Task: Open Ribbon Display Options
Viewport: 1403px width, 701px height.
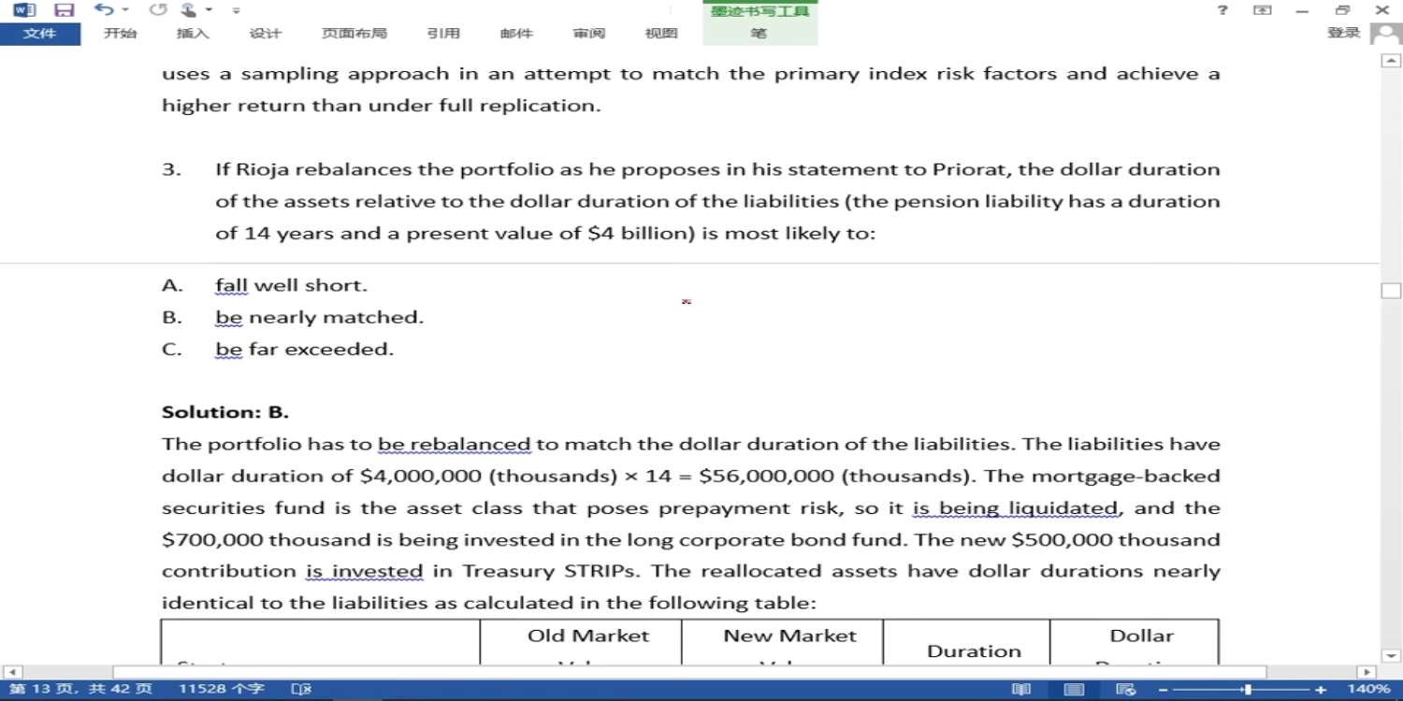Action: click(1263, 10)
